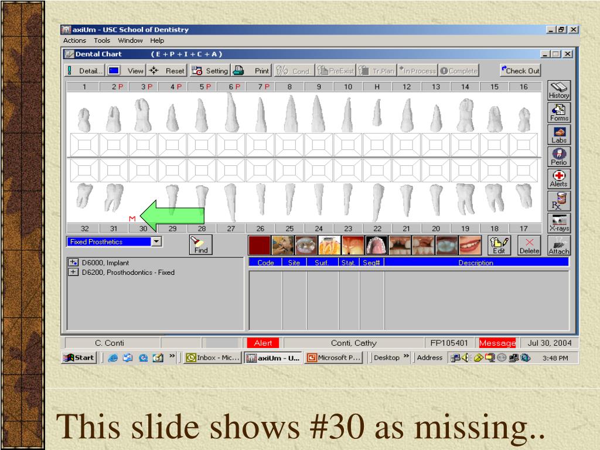This screenshot has height=450, width=600.
Task: Click the PreExist toolbar button
Action: [x=336, y=71]
